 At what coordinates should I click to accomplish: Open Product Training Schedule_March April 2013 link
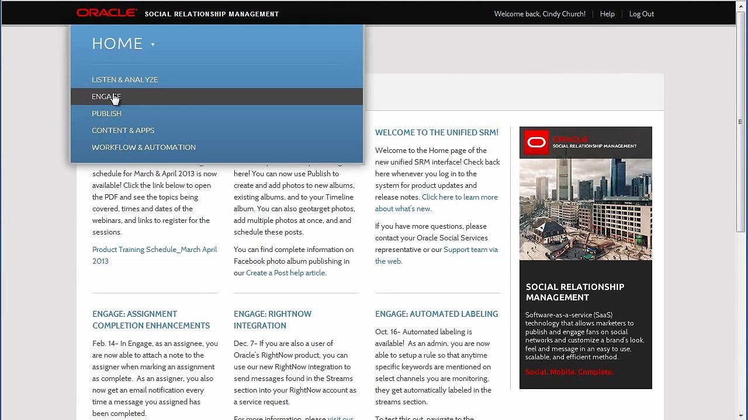tap(154, 255)
